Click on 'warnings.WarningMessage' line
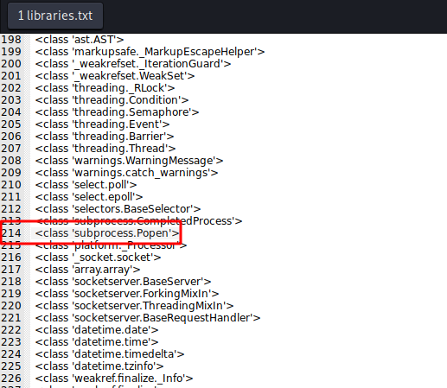Screen dimensions: 447x388 129,161
